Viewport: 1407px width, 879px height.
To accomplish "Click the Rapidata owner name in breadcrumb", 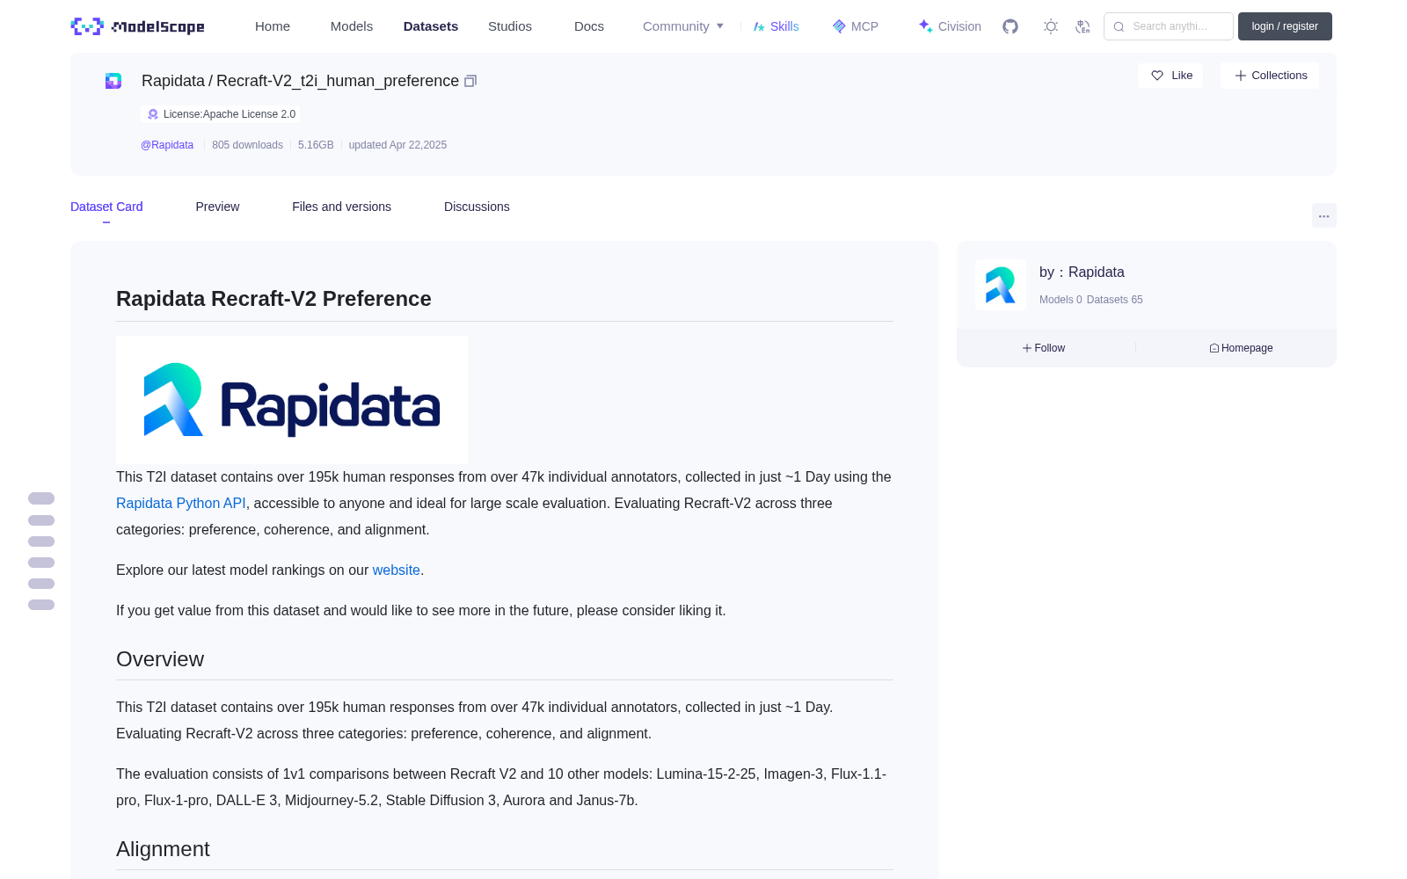I will (173, 81).
